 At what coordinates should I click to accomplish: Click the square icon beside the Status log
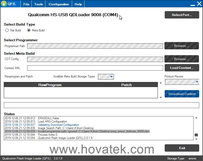[x=196, y=135]
